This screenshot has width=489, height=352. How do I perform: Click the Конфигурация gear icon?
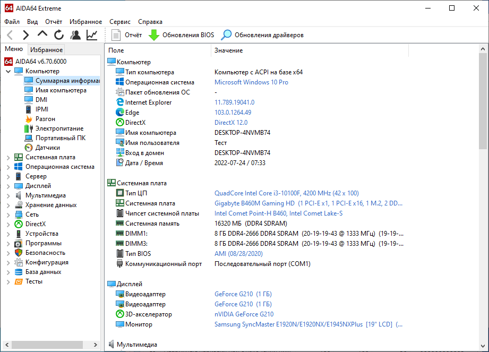point(19,262)
